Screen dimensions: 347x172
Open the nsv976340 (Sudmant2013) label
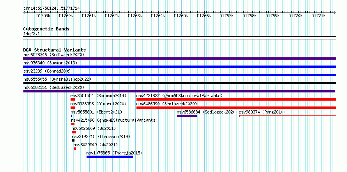tap(50, 63)
